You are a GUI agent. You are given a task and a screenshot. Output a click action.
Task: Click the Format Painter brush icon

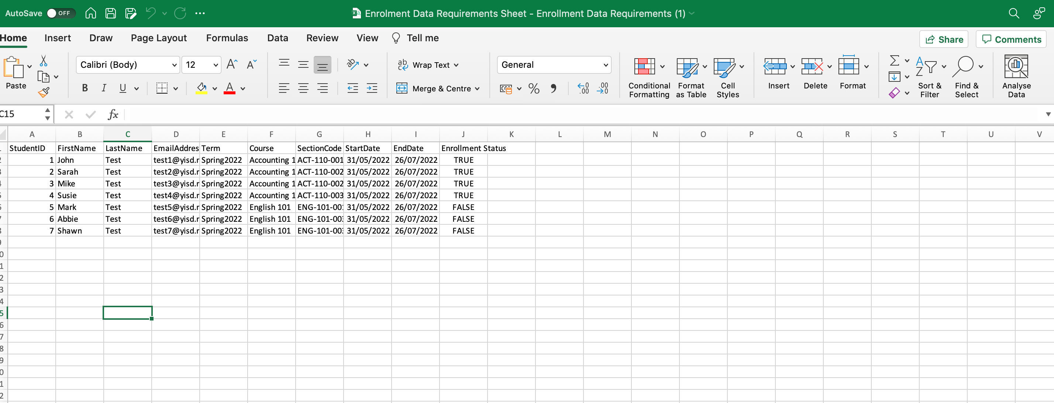tap(44, 92)
